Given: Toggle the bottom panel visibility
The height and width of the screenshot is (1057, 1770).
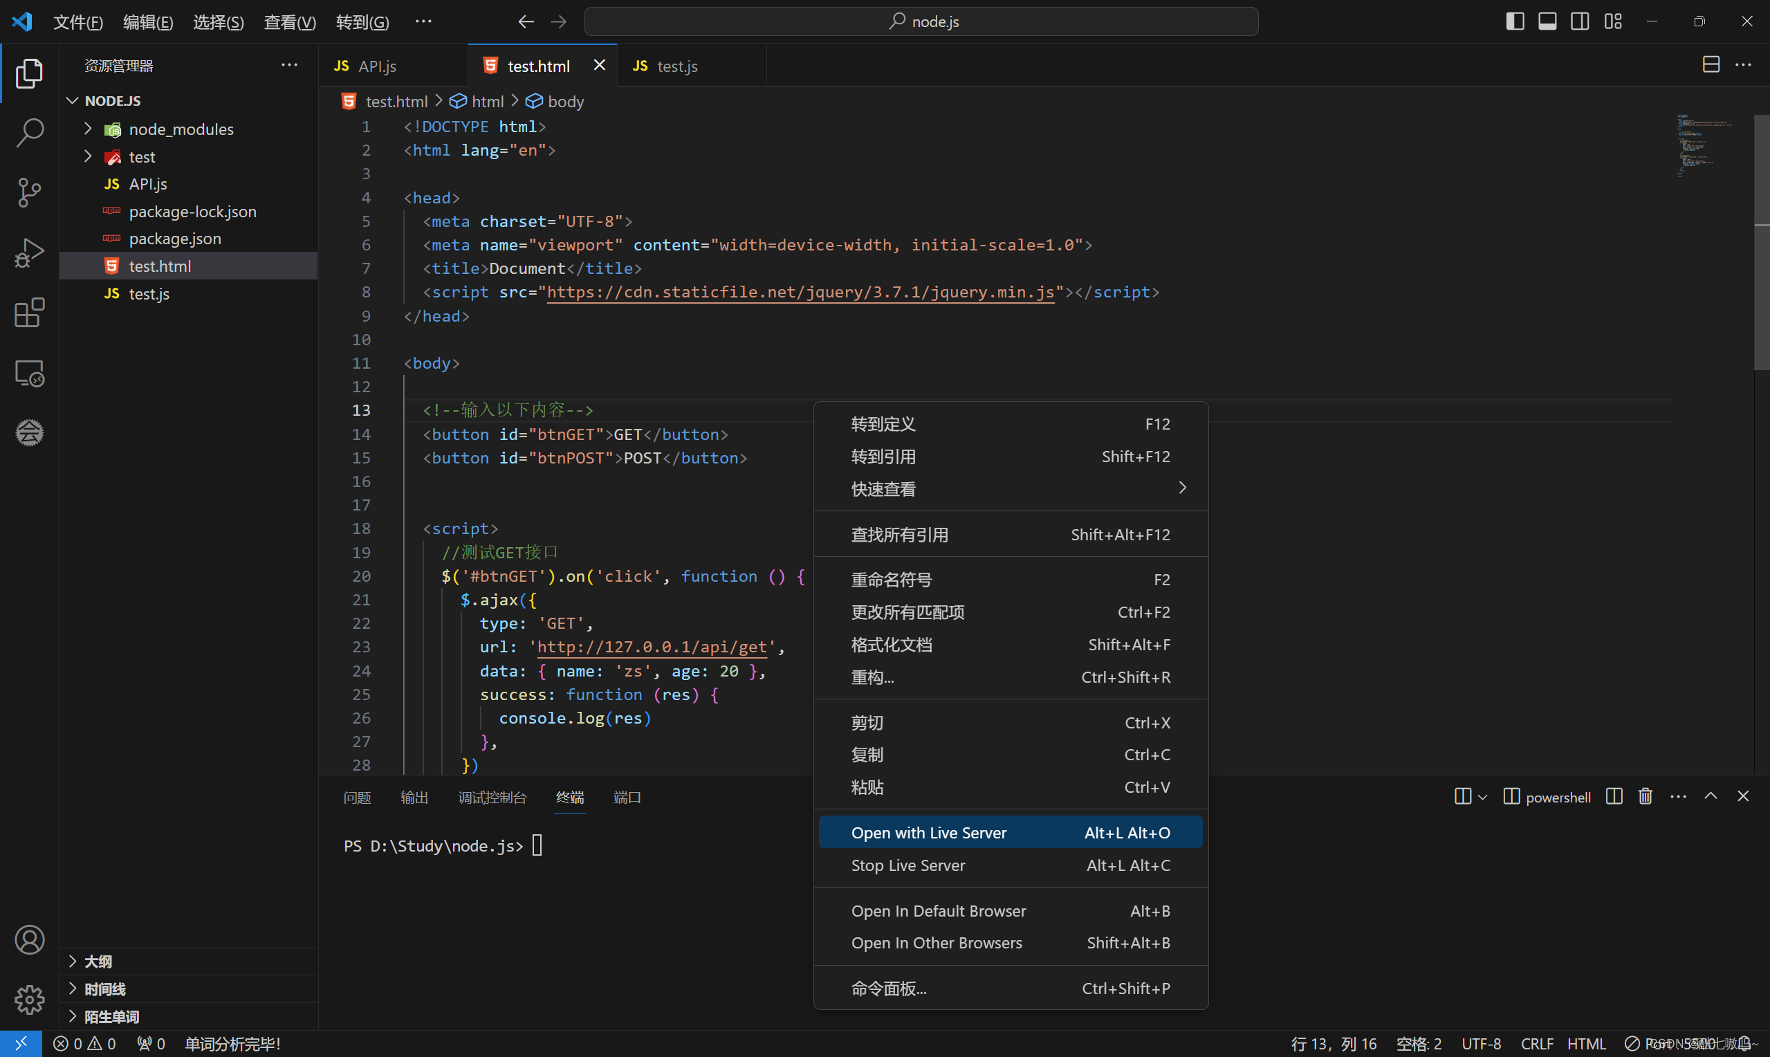Looking at the screenshot, I should click(1547, 21).
